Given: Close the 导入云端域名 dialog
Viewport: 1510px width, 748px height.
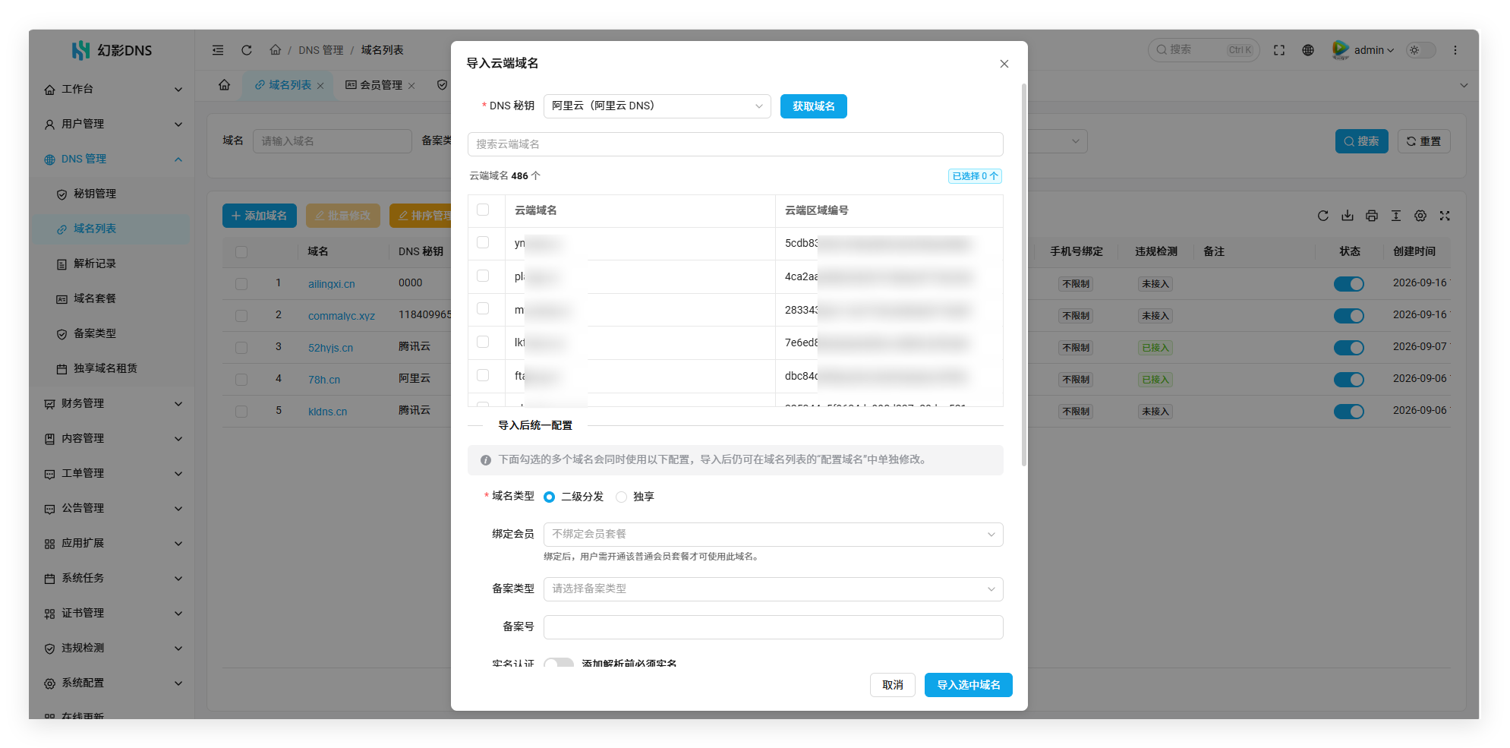Looking at the screenshot, I should click(1004, 64).
